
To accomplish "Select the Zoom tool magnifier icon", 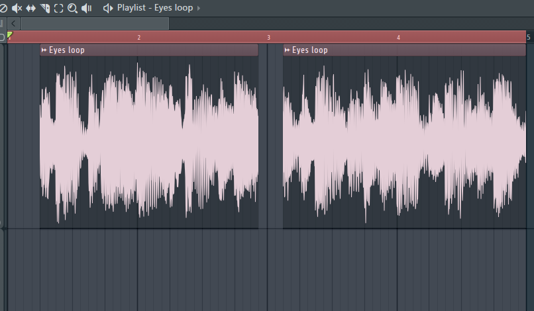I will (x=72, y=8).
